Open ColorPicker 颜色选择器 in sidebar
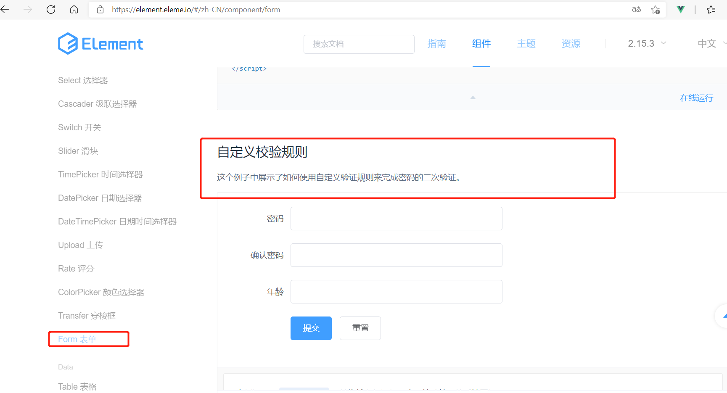Viewport: 727px width, 393px height. (101, 292)
